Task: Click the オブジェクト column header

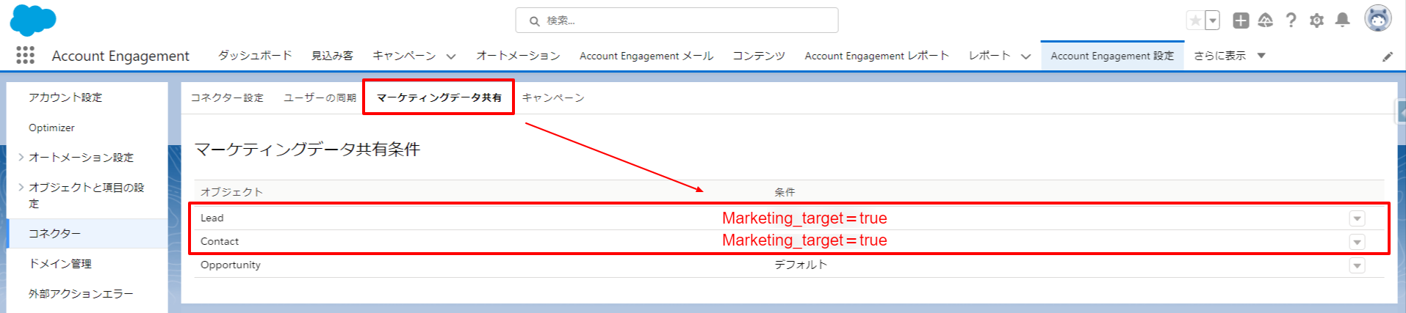Action: 231,192
